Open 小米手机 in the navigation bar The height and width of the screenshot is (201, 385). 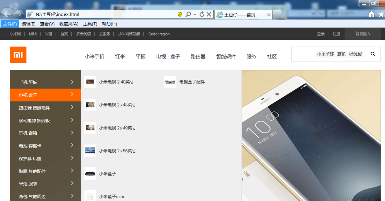tap(95, 57)
